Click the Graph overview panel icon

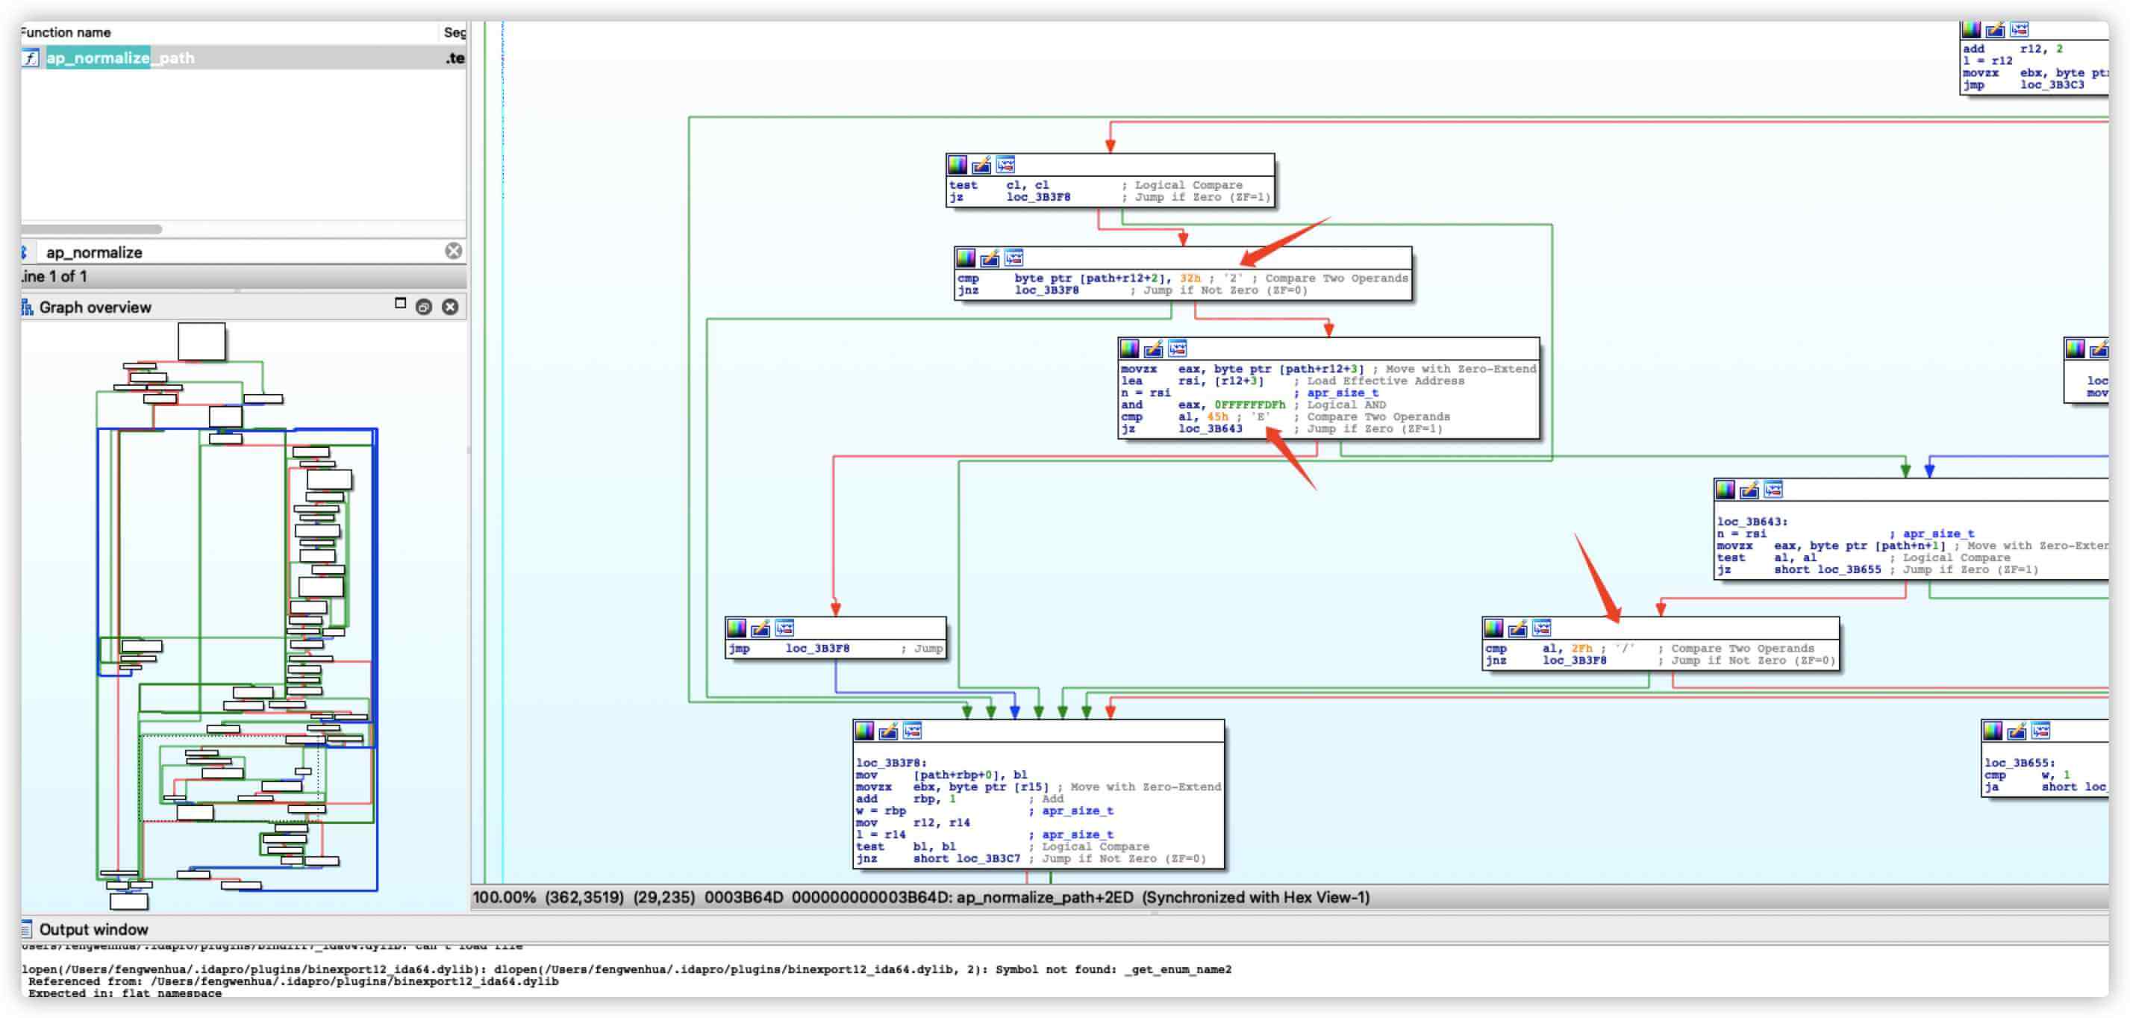28,307
